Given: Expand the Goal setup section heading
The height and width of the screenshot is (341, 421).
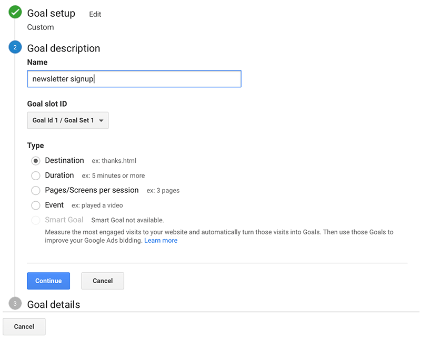Looking at the screenshot, I should click(51, 13).
